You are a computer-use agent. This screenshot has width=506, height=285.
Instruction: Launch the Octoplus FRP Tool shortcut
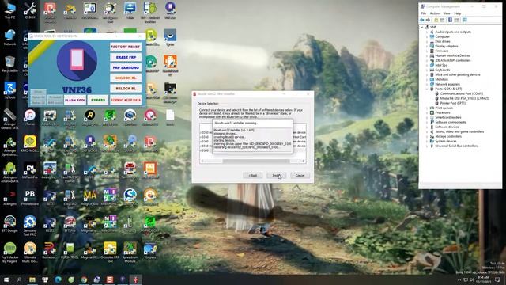point(110,253)
